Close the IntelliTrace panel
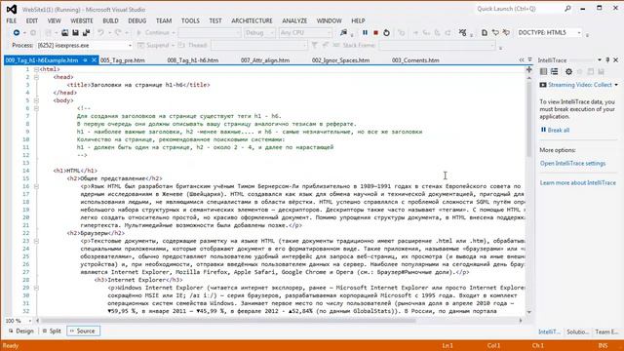 (615, 59)
